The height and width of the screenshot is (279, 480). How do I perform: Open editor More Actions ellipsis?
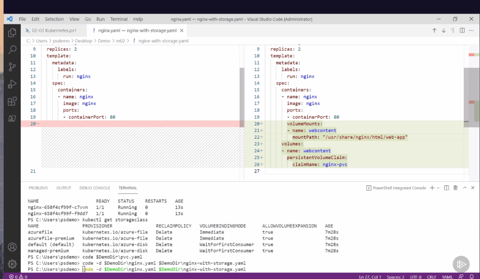(x=472, y=30)
